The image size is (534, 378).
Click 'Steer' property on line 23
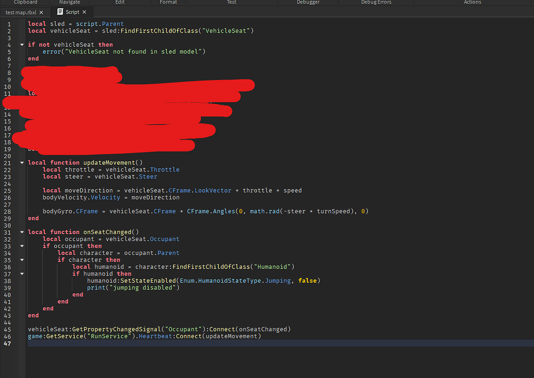(x=148, y=176)
